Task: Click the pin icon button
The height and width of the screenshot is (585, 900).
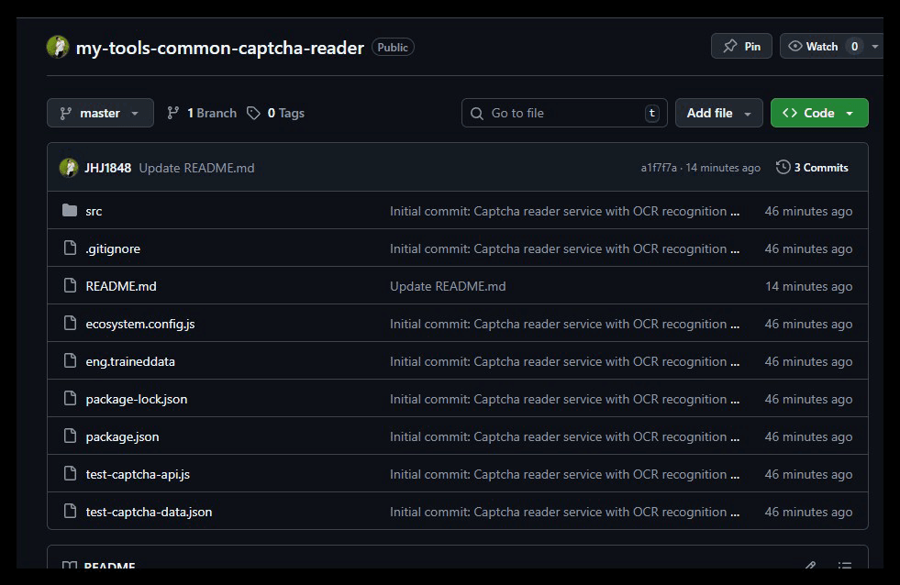Action: 730,47
